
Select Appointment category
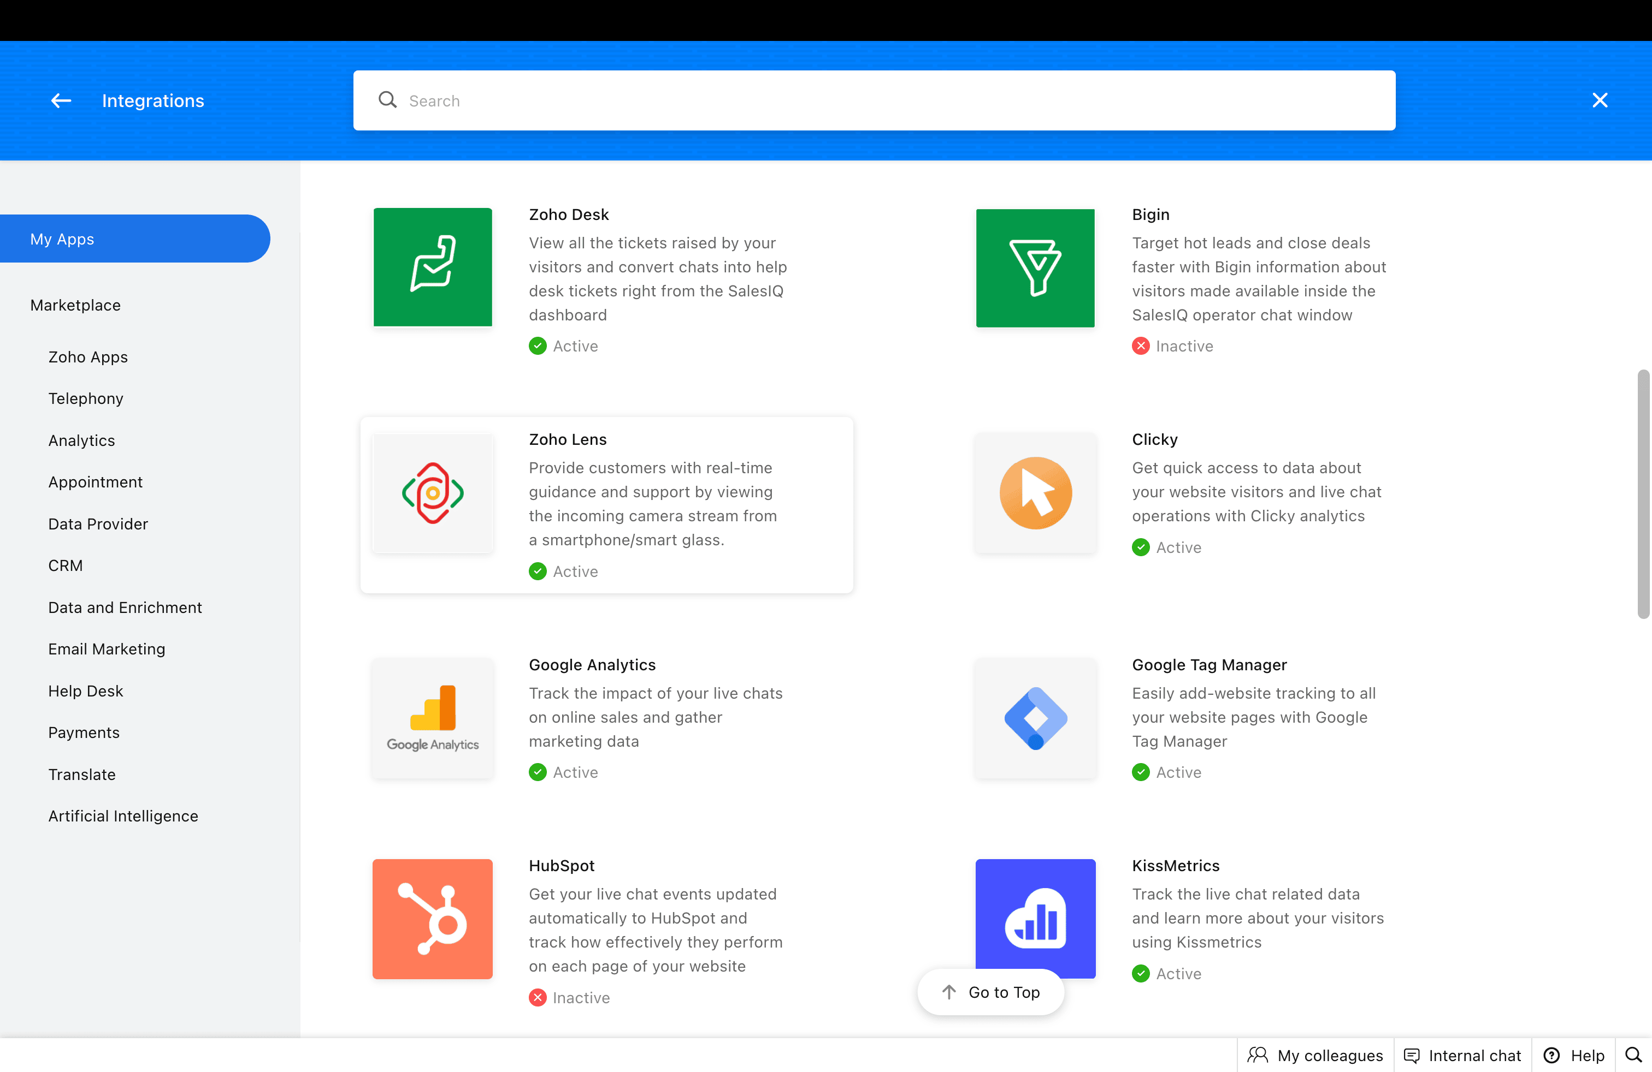(95, 482)
